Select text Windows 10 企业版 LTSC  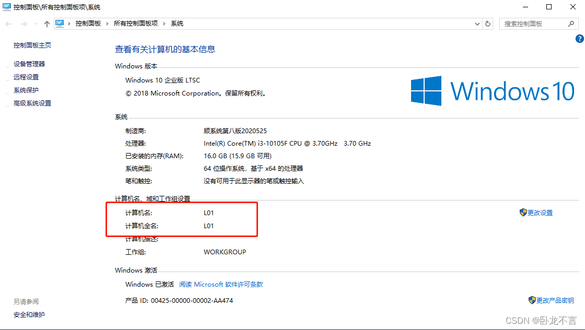pyautogui.click(x=162, y=80)
